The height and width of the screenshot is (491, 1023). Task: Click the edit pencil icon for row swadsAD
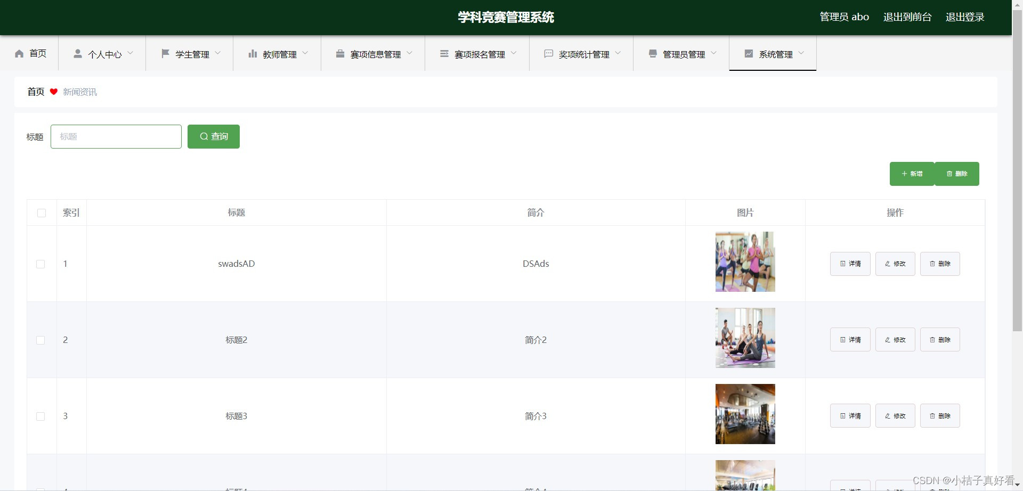[x=888, y=264]
